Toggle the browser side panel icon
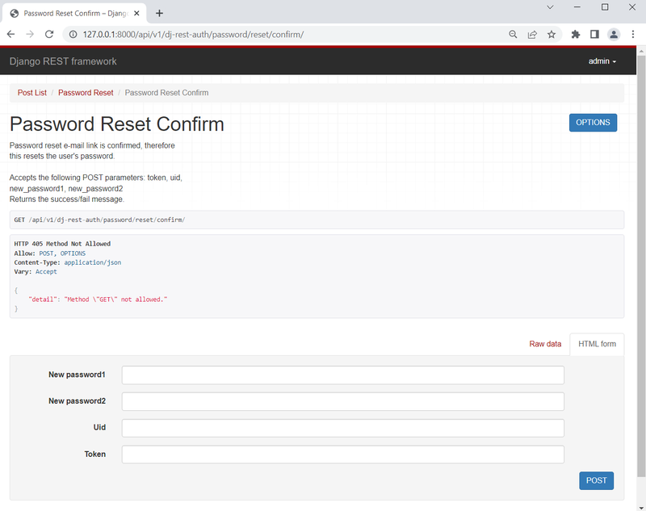This screenshot has height=511, width=646. tap(594, 35)
